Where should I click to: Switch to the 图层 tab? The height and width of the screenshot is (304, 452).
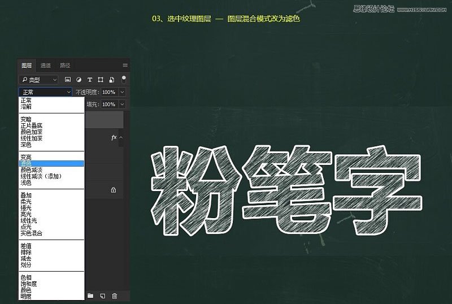[x=27, y=66]
